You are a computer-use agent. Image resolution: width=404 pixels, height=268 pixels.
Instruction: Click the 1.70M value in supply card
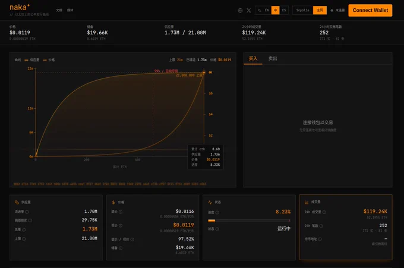[91, 212]
